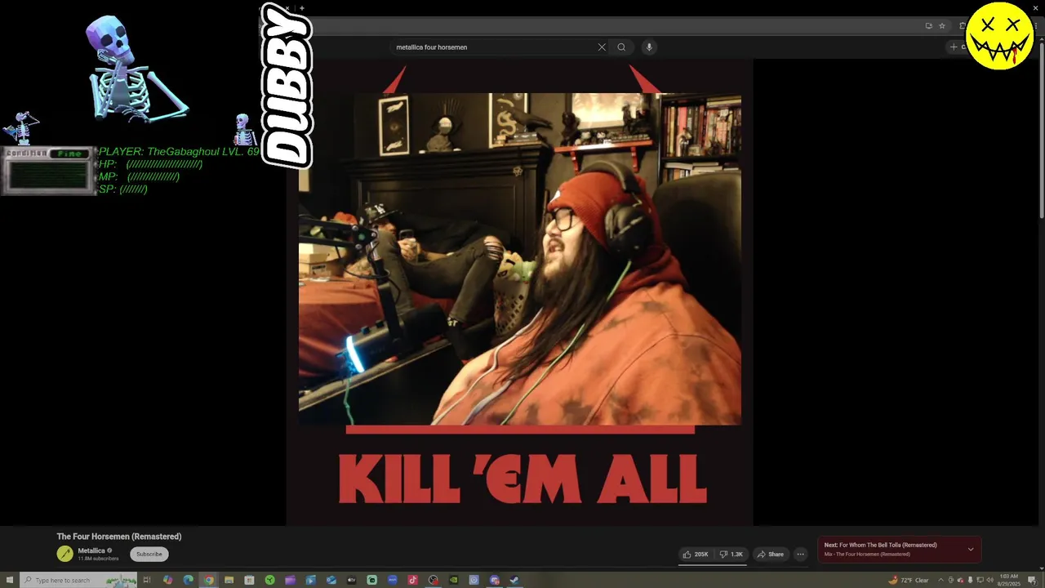Open Microsoft Store from the taskbar
1045x588 pixels.
click(x=249, y=580)
